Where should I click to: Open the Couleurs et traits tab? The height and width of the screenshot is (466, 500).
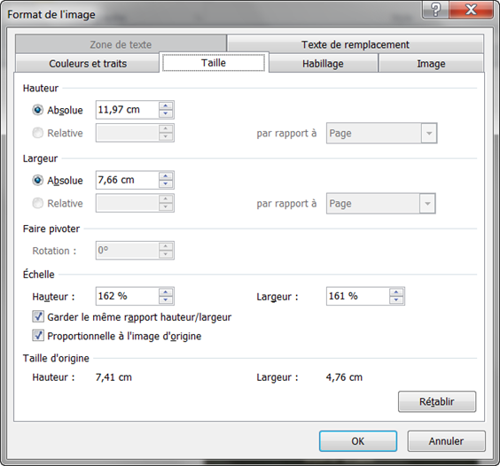88,64
